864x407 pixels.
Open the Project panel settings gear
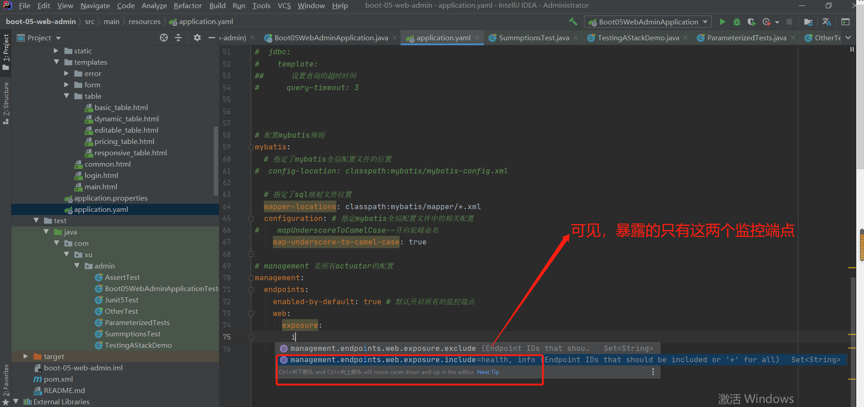coord(197,38)
